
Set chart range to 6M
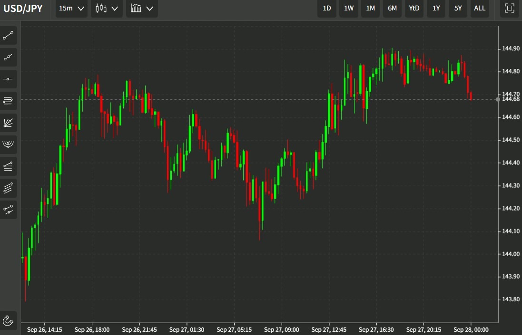pyautogui.click(x=392, y=8)
